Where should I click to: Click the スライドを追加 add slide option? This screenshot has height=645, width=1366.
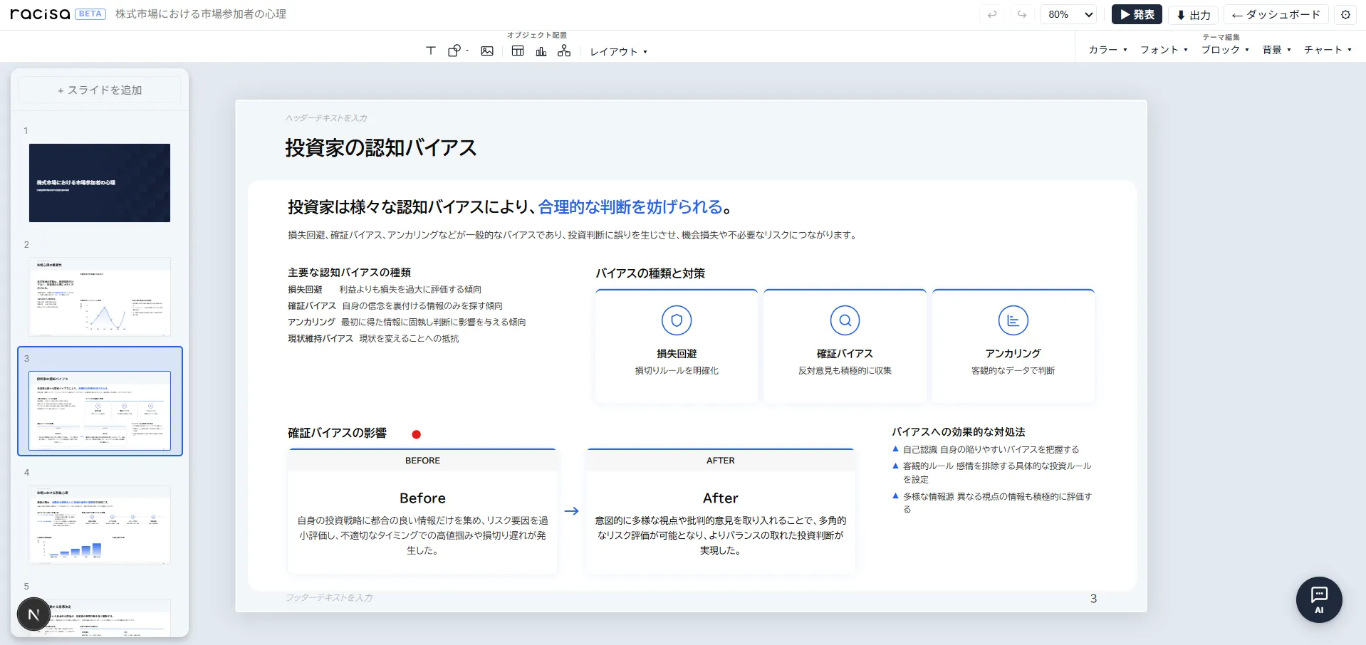(99, 90)
